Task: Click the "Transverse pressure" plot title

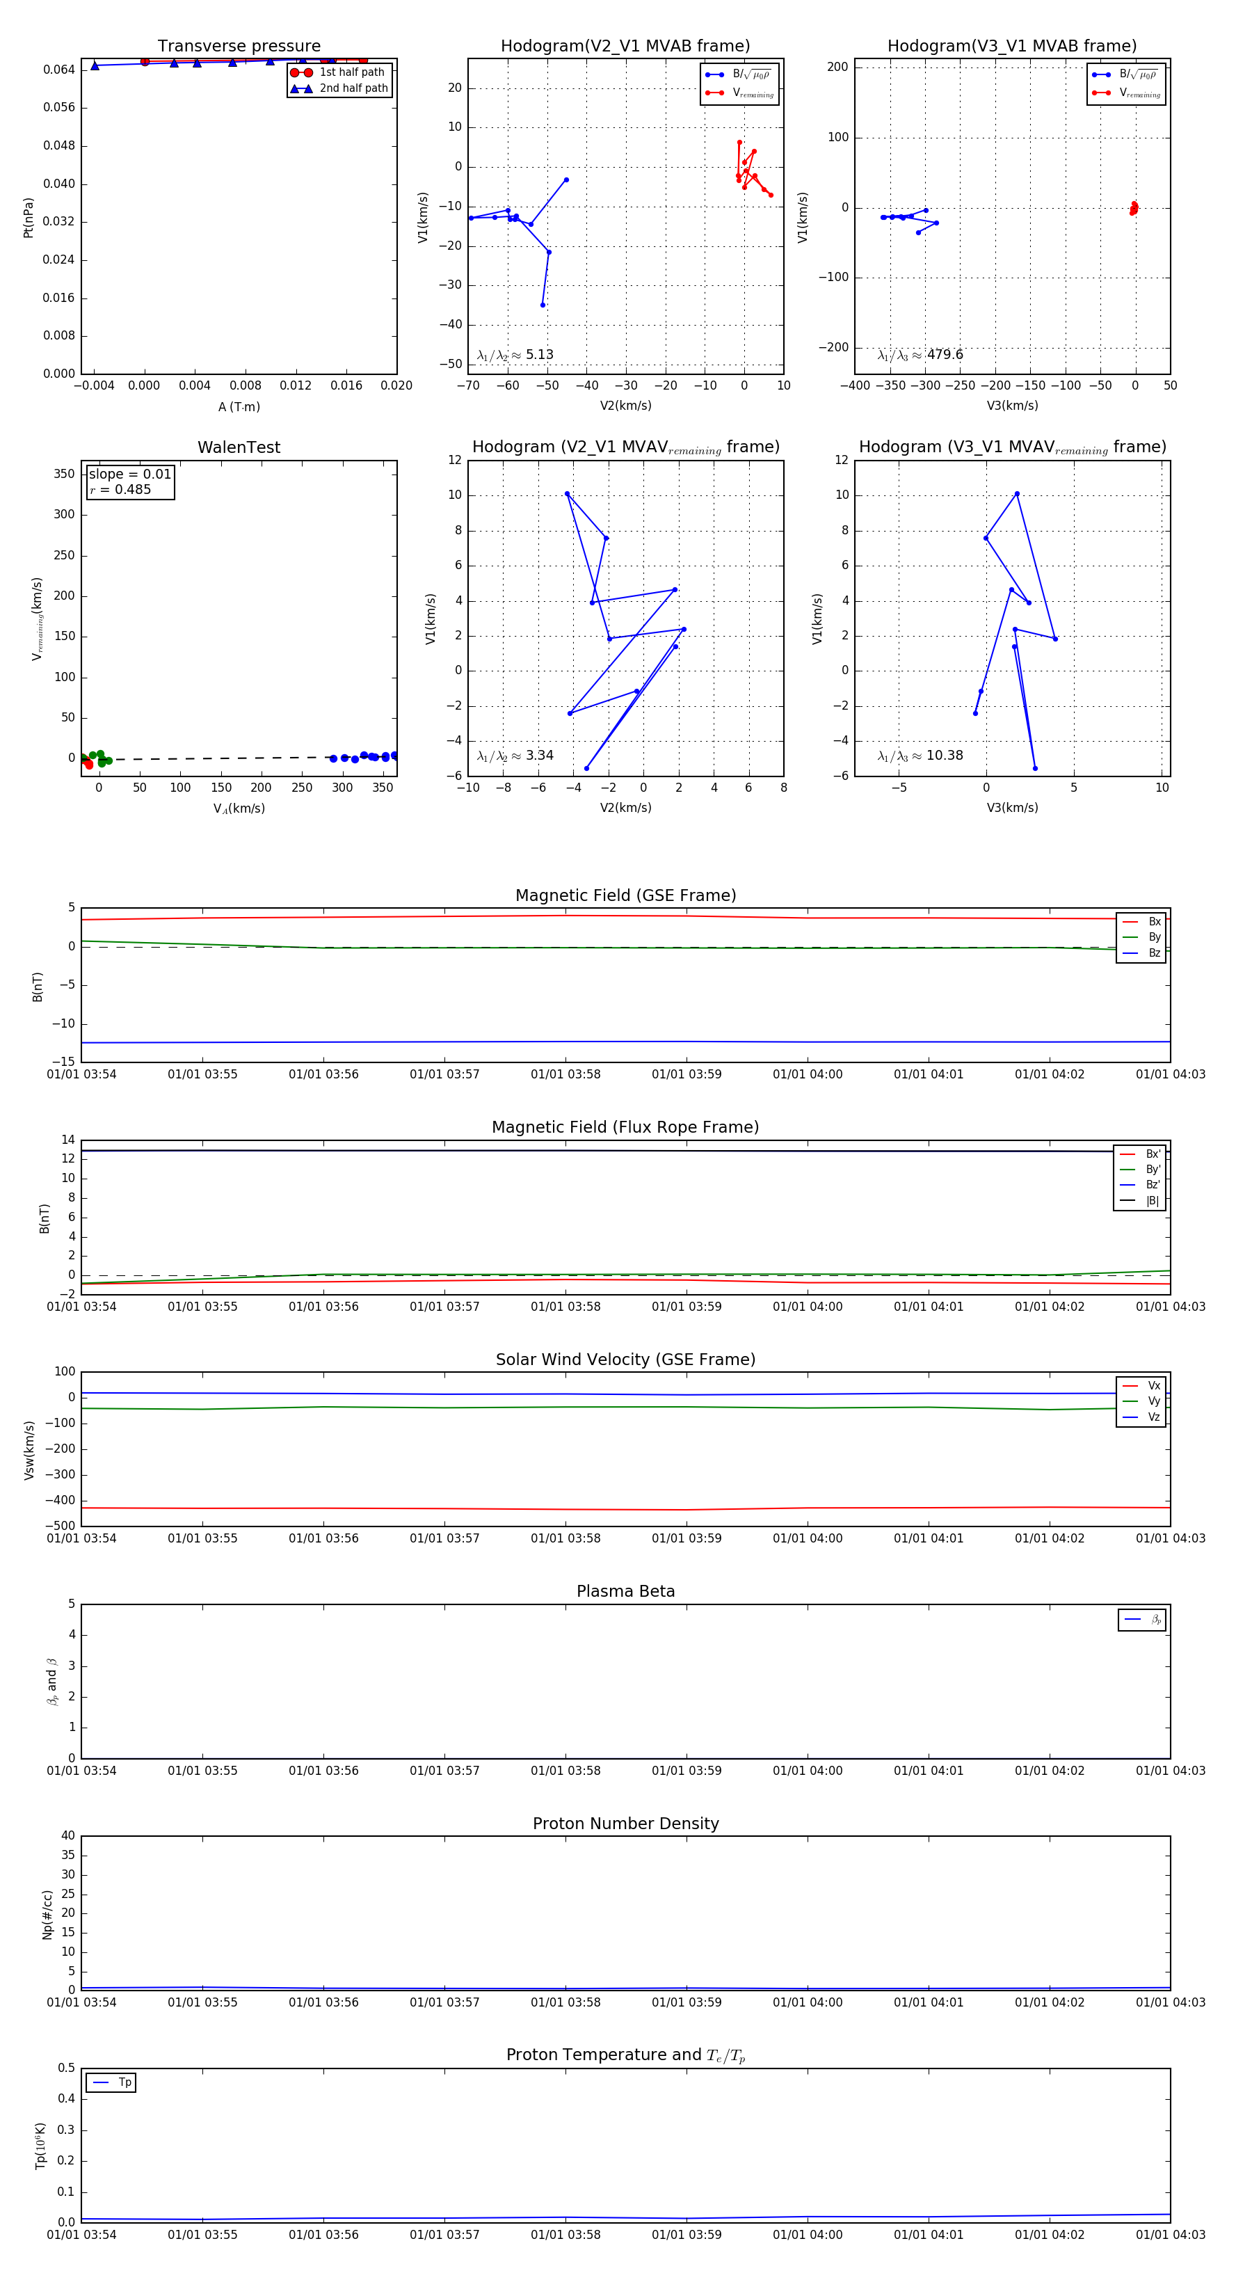Action: (239, 47)
